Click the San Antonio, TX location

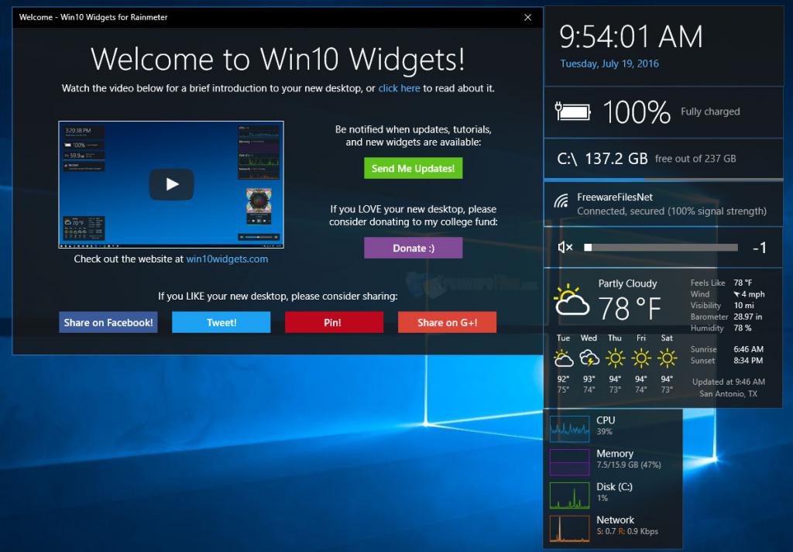click(728, 394)
